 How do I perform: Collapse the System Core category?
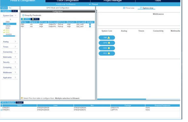pos(9,16)
